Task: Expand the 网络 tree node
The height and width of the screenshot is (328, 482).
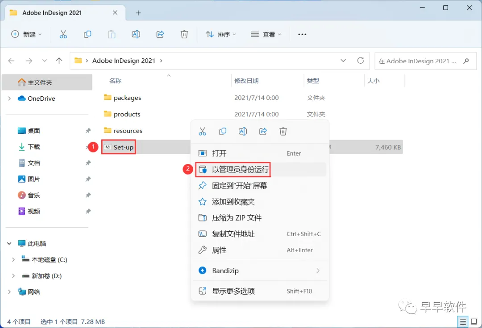Action: 9,292
